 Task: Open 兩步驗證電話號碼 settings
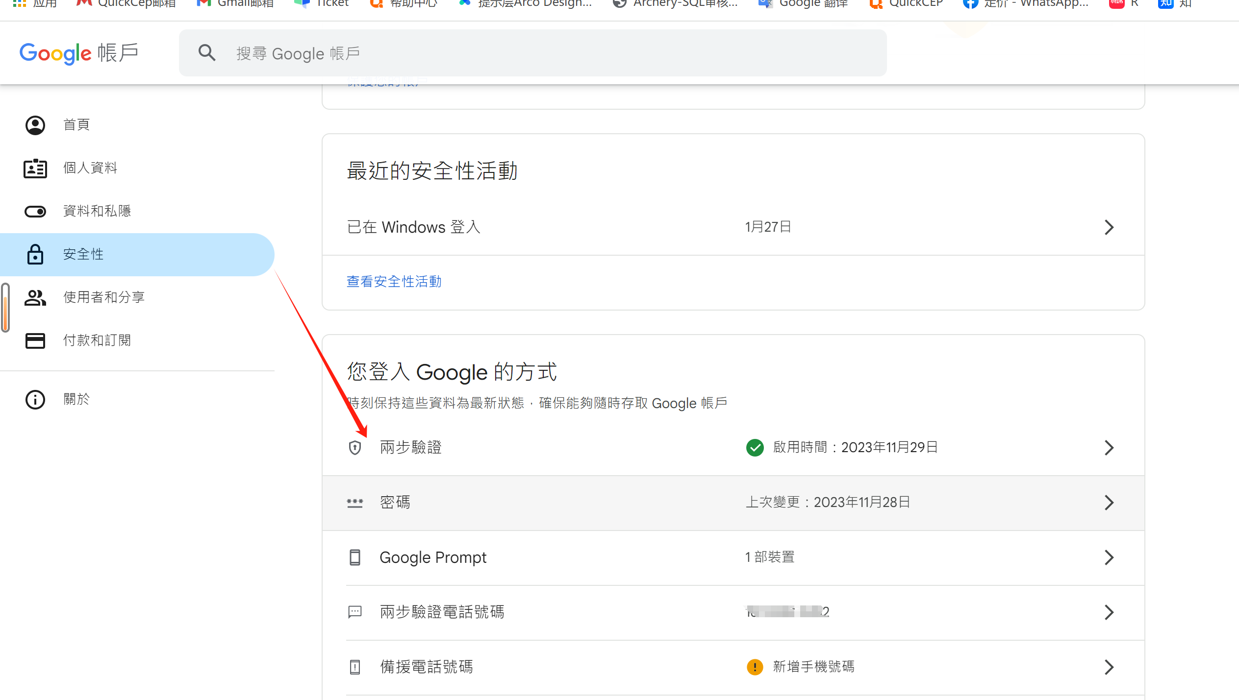(x=733, y=612)
